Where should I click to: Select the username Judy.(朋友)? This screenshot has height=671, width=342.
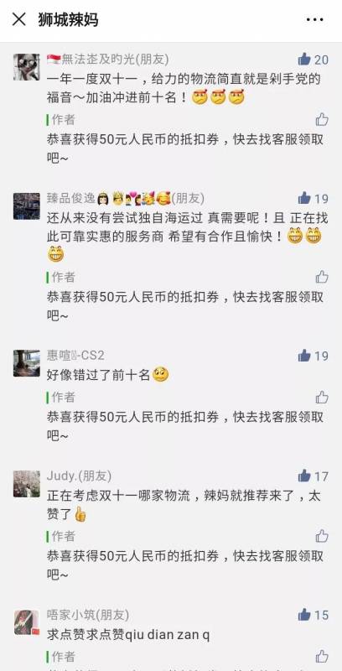click(79, 476)
